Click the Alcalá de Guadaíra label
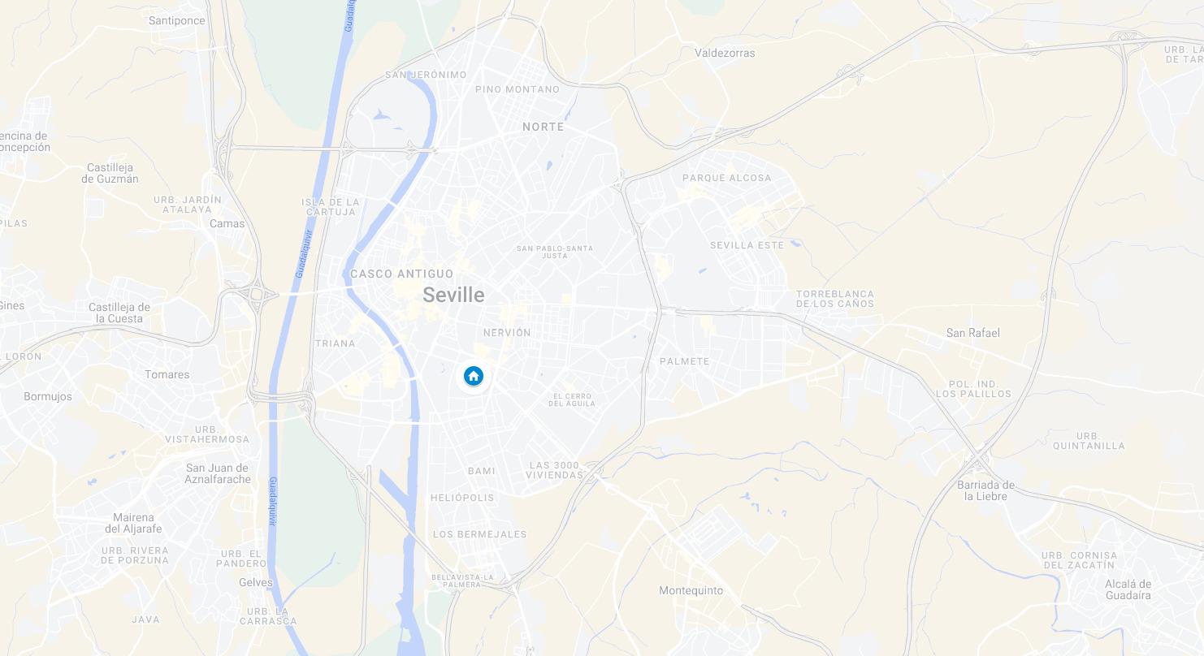 coord(1128,589)
